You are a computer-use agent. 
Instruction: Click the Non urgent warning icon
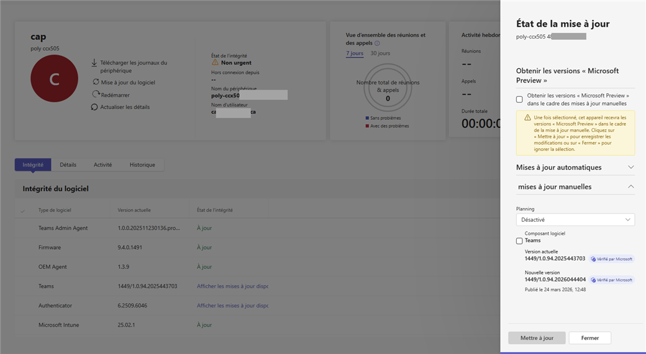click(x=215, y=63)
